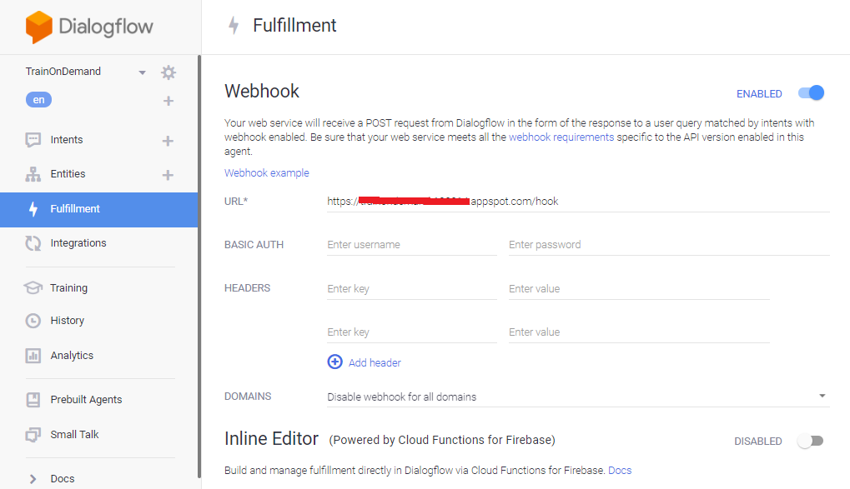850x489 pixels.
Task: Click the ENABLED label next to Webhook
Action: (759, 93)
